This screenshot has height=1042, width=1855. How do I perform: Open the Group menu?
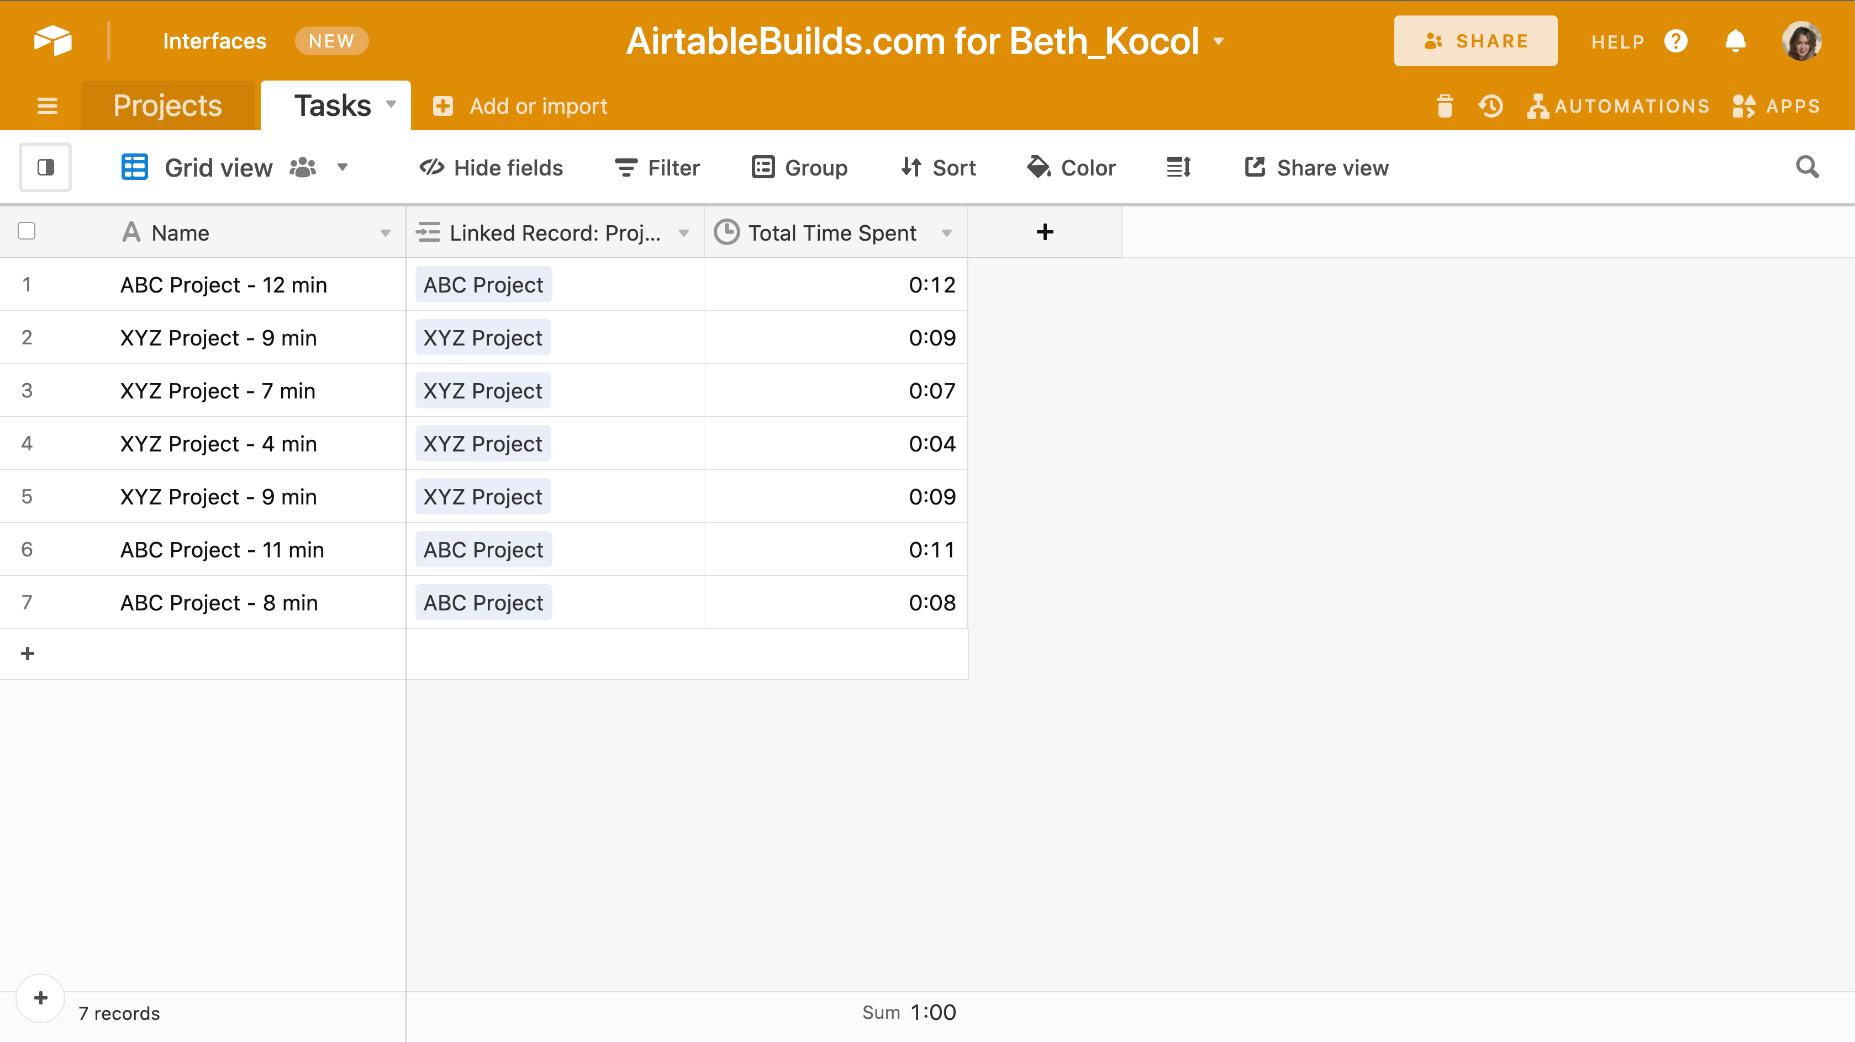[x=799, y=168]
